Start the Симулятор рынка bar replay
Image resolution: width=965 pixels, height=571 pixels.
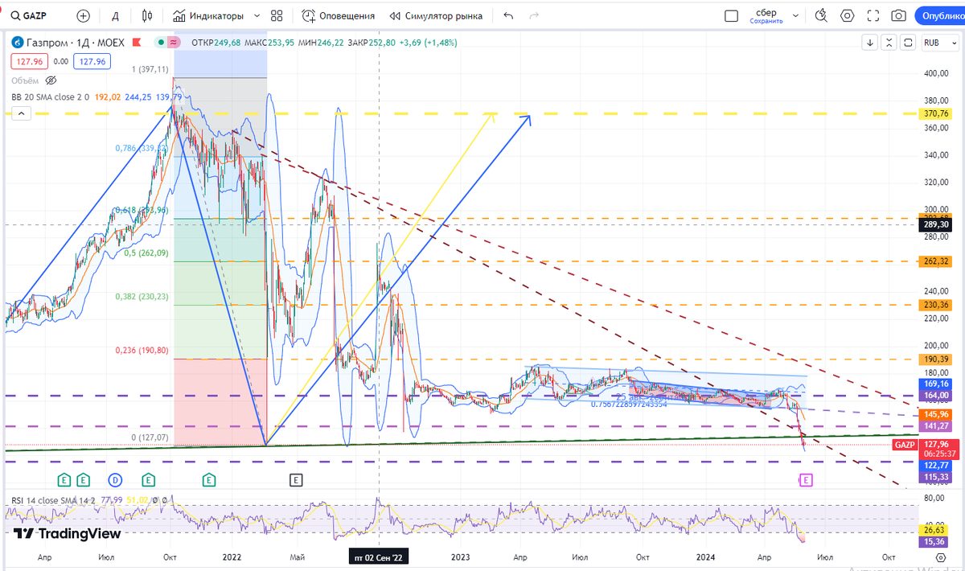[437, 15]
